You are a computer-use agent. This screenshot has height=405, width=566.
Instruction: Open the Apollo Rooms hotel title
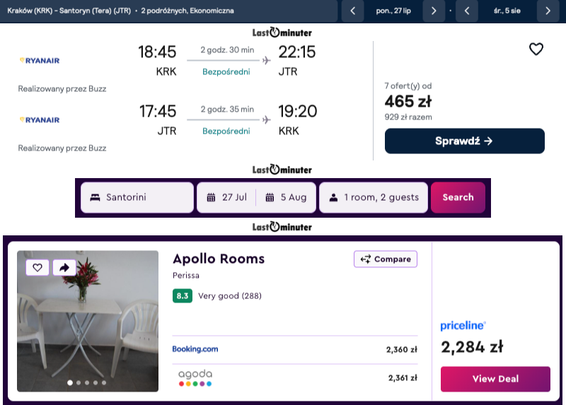pyautogui.click(x=219, y=259)
